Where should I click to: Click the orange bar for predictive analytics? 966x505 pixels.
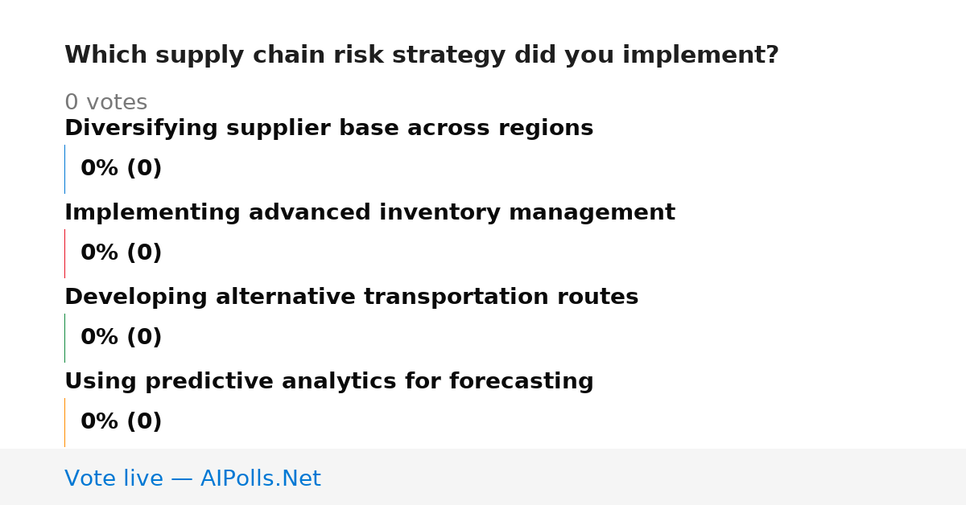64,422
